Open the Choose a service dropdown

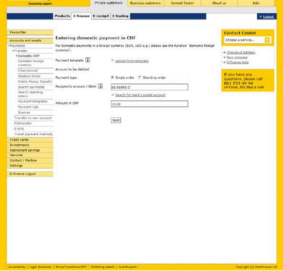(267, 40)
